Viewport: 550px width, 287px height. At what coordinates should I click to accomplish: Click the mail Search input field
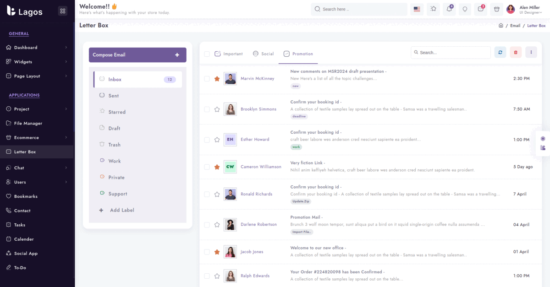[x=451, y=53]
